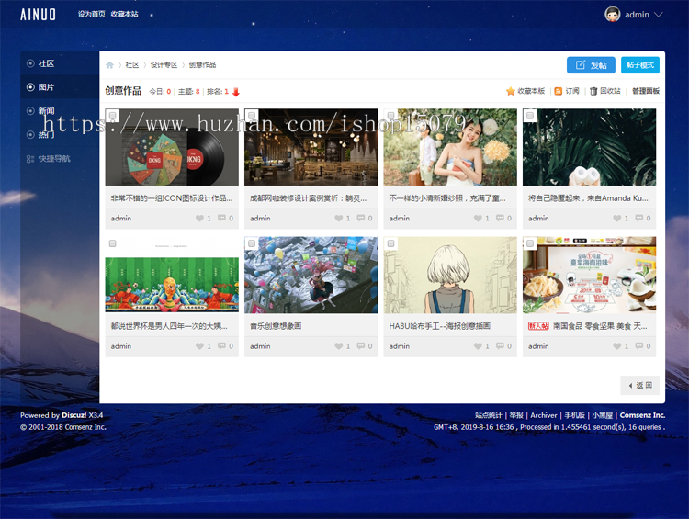The image size is (689, 519).
Task: Click the 收藏本站 link in header
Action: (x=124, y=14)
